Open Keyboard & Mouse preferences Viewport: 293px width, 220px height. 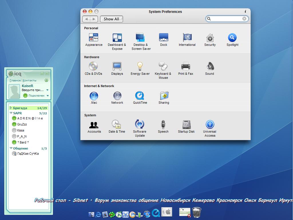pyautogui.click(x=163, y=70)
